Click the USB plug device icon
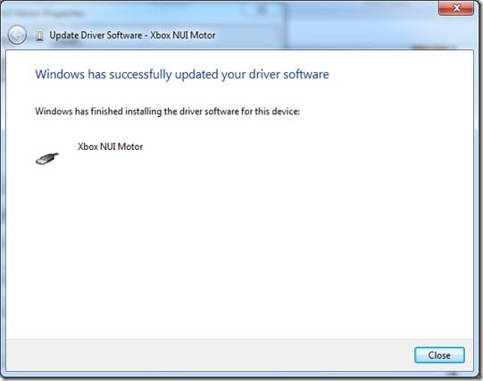The image size is (483, 381). [x=46, y=159]
